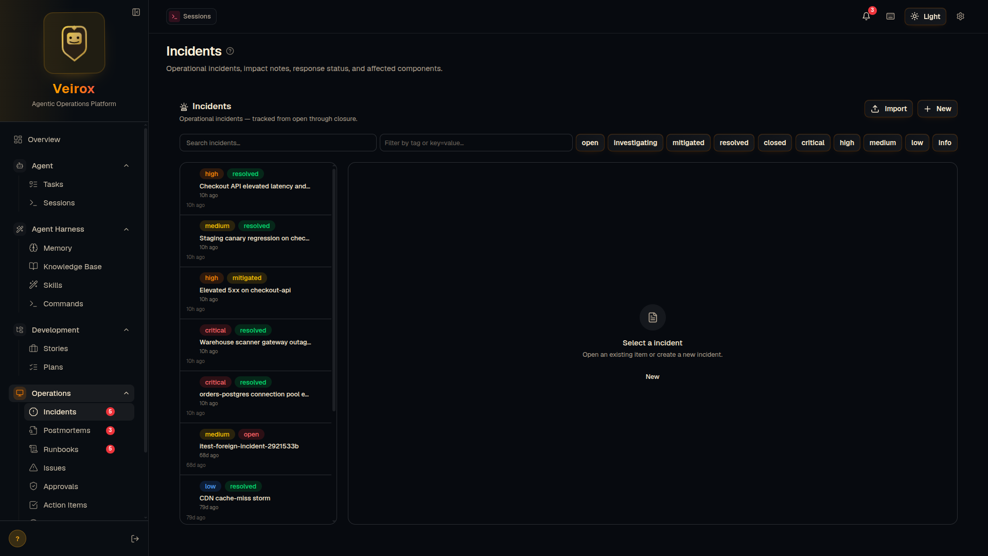Collapse the Agent section chevron
988x556 pixels.
126,166
